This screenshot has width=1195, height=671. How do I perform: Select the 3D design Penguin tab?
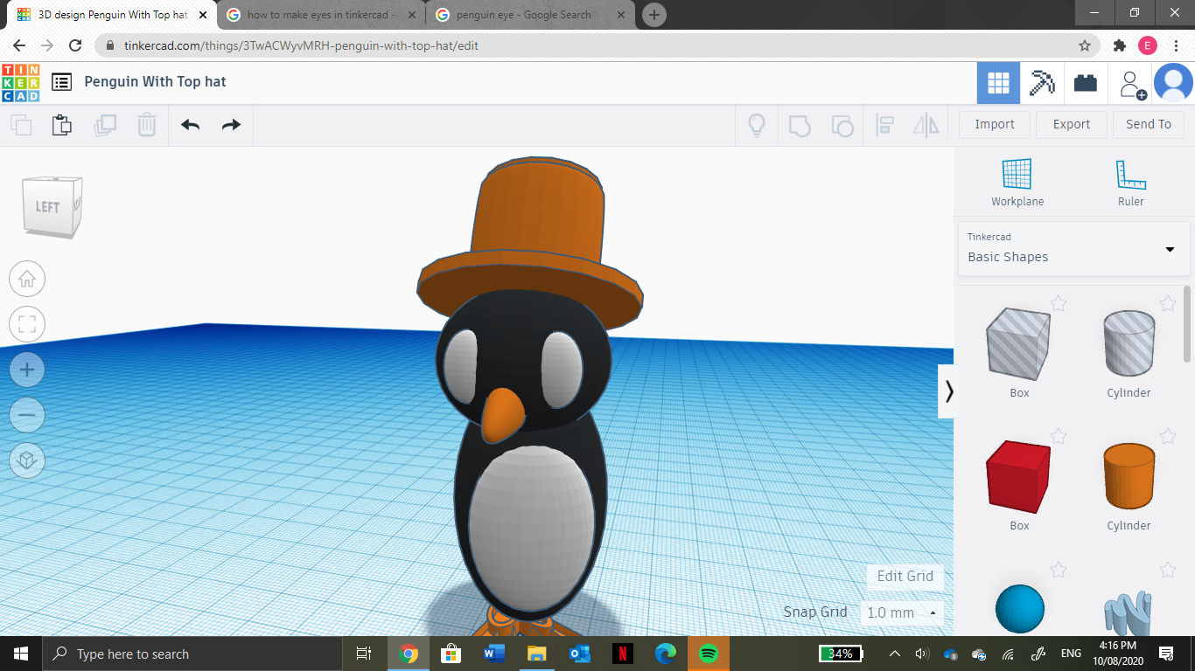(x=113, y=15)
